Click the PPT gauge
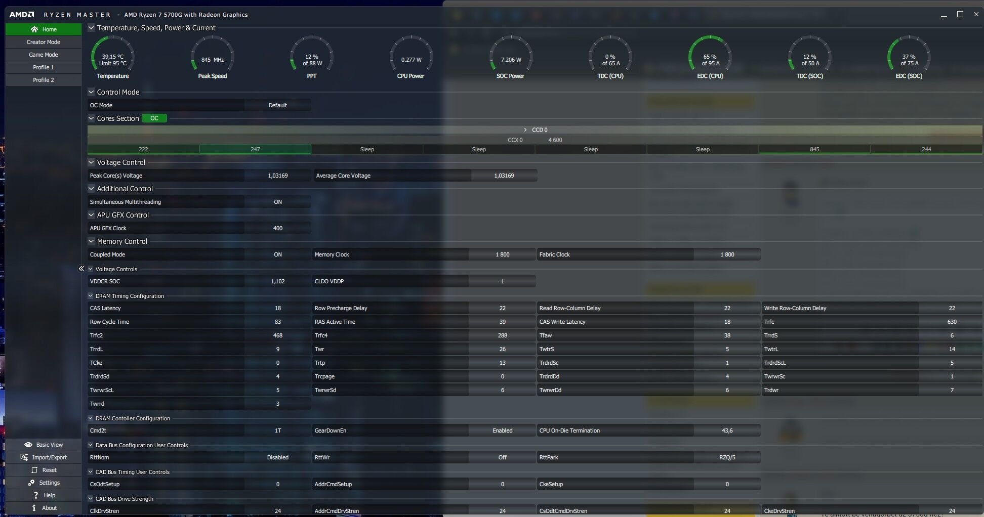984x517 pixels. pyautogui.click(x=312, y=58)
